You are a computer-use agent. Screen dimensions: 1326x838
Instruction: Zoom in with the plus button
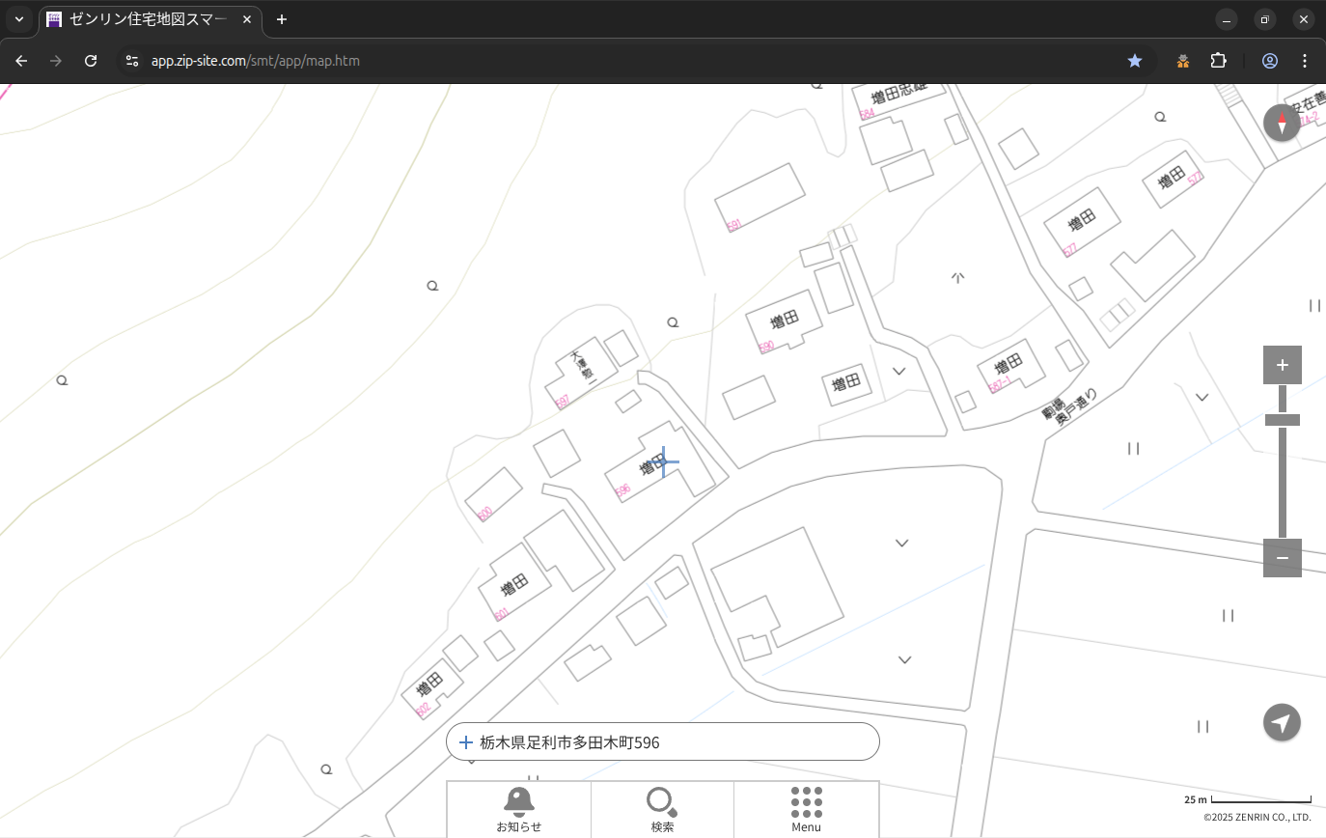coord(1282,365)
